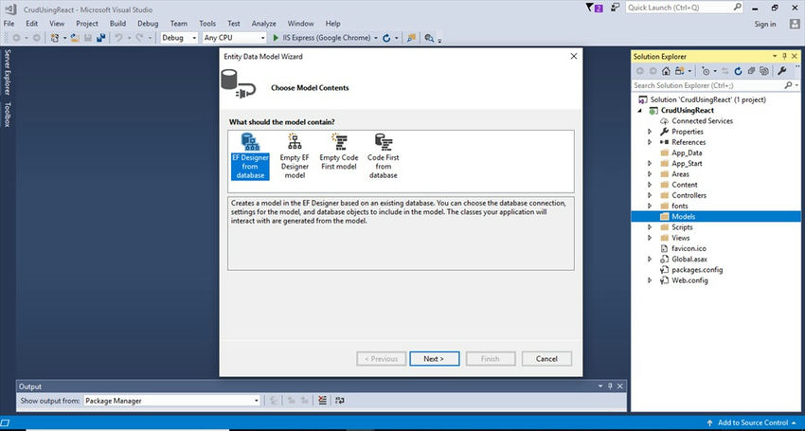Open the Show output from Package Manager dropdown

pos(172,401)
